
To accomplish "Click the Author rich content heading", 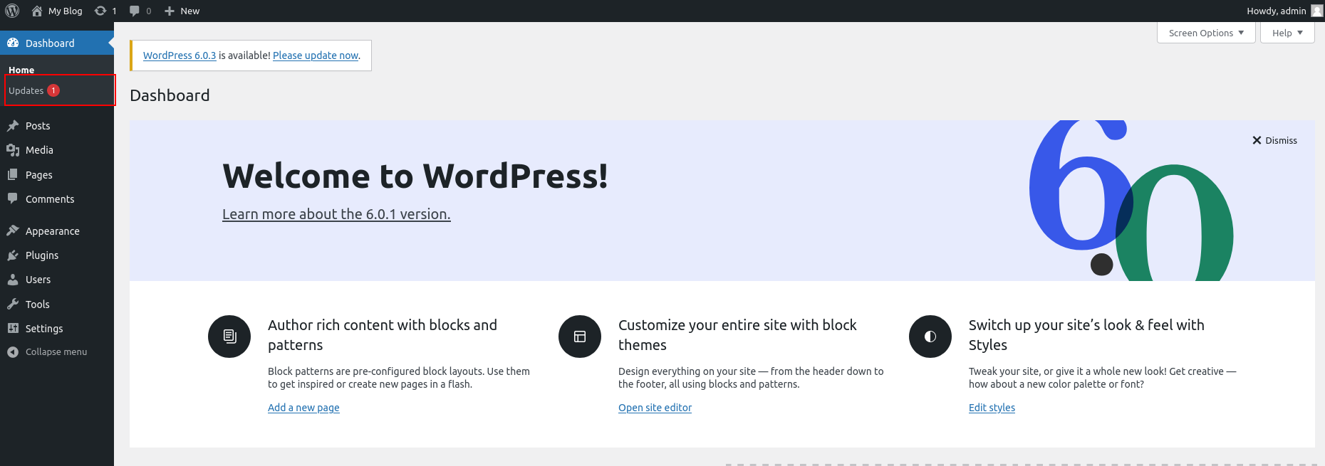I will click(x=383, y=335).
